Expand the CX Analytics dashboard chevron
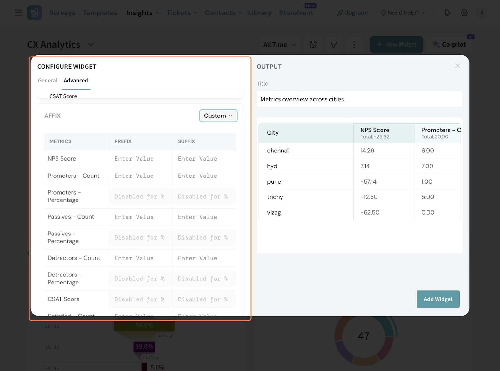500x371 pixels. pyautogui.click(x=91, y=45)
